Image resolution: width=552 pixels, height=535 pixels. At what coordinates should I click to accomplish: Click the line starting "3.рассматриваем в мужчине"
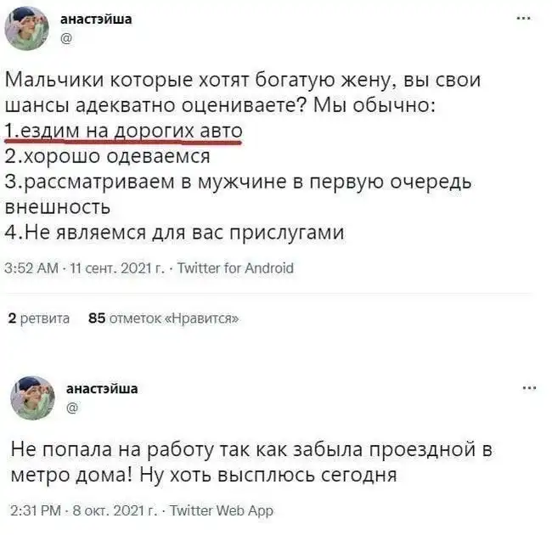[x=239, y=182]
